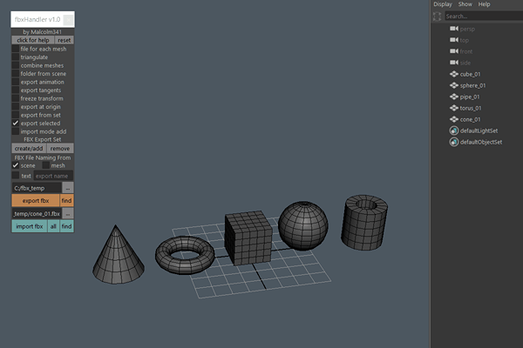523x348 pixels.
Task: Click the defaultObjectSet set icon
Action: click(453, 142)
